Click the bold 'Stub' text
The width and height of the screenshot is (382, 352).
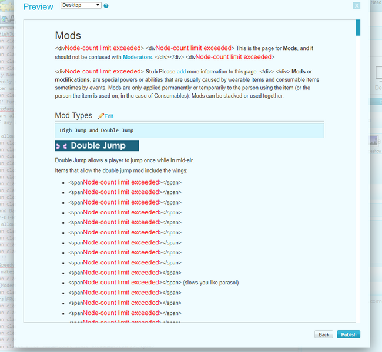(x=153, y=71)
